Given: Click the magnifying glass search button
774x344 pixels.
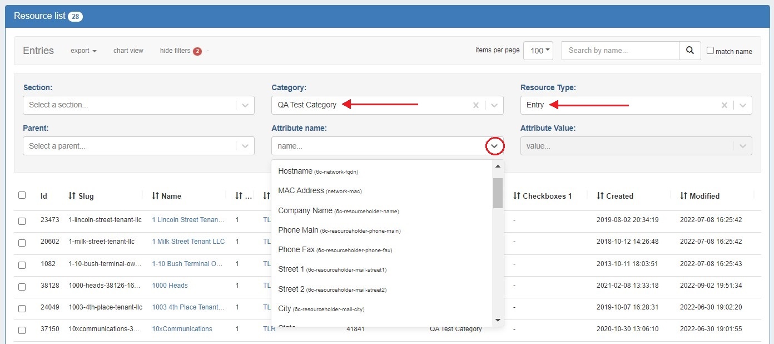Looking at the screenshot, I should pyautogui.click(x=689, y=51).
